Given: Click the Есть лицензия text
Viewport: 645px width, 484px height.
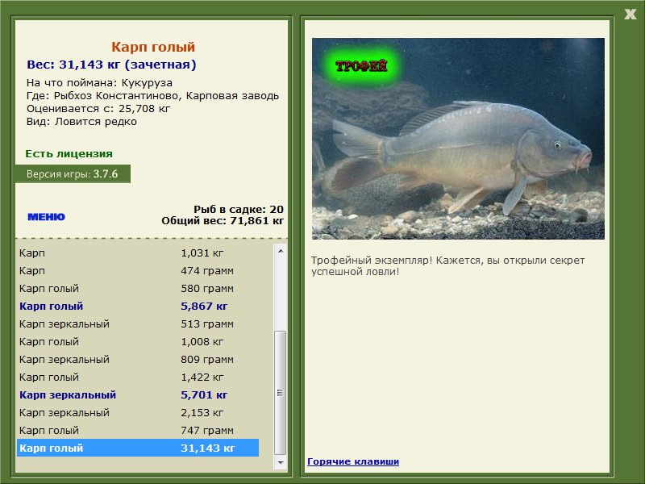Looking at the screenshot, I should [x=69, y=153].
